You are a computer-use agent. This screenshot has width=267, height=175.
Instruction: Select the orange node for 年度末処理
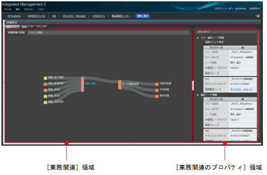(157, 84)
